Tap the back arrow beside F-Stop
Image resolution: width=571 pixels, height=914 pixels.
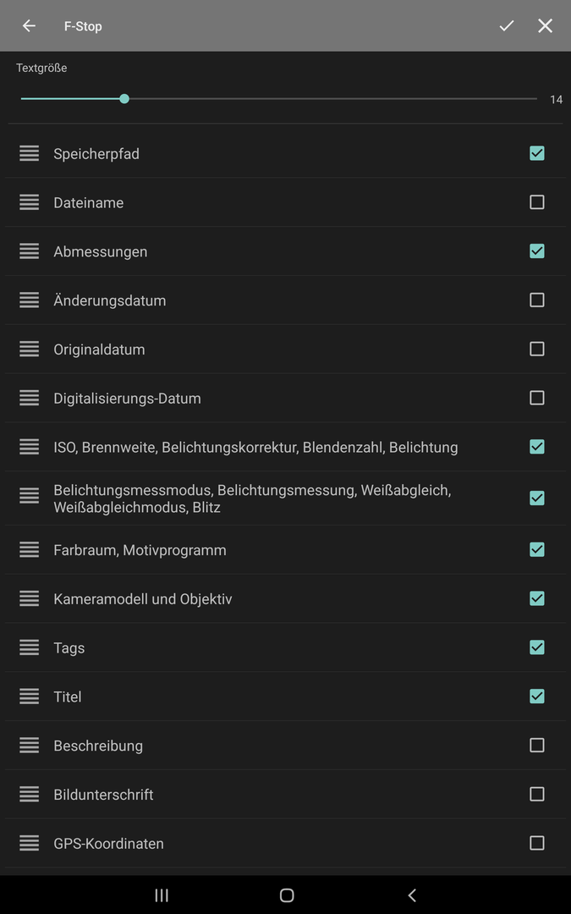click(x=29, y=25)
